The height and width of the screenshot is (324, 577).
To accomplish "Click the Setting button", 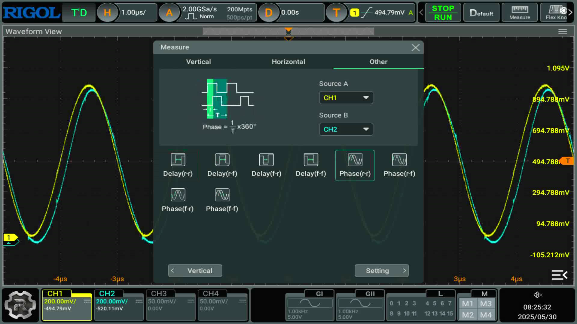I will [382, 271].
